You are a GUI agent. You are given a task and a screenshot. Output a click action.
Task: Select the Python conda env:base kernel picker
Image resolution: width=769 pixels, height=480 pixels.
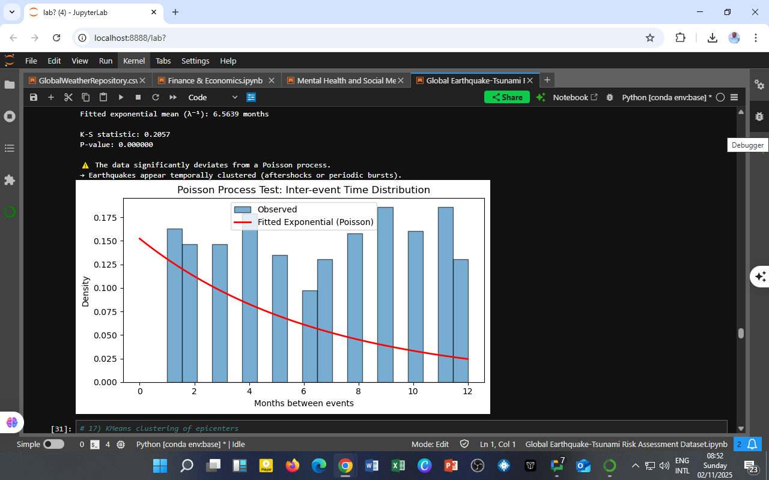tap(666, 97)
